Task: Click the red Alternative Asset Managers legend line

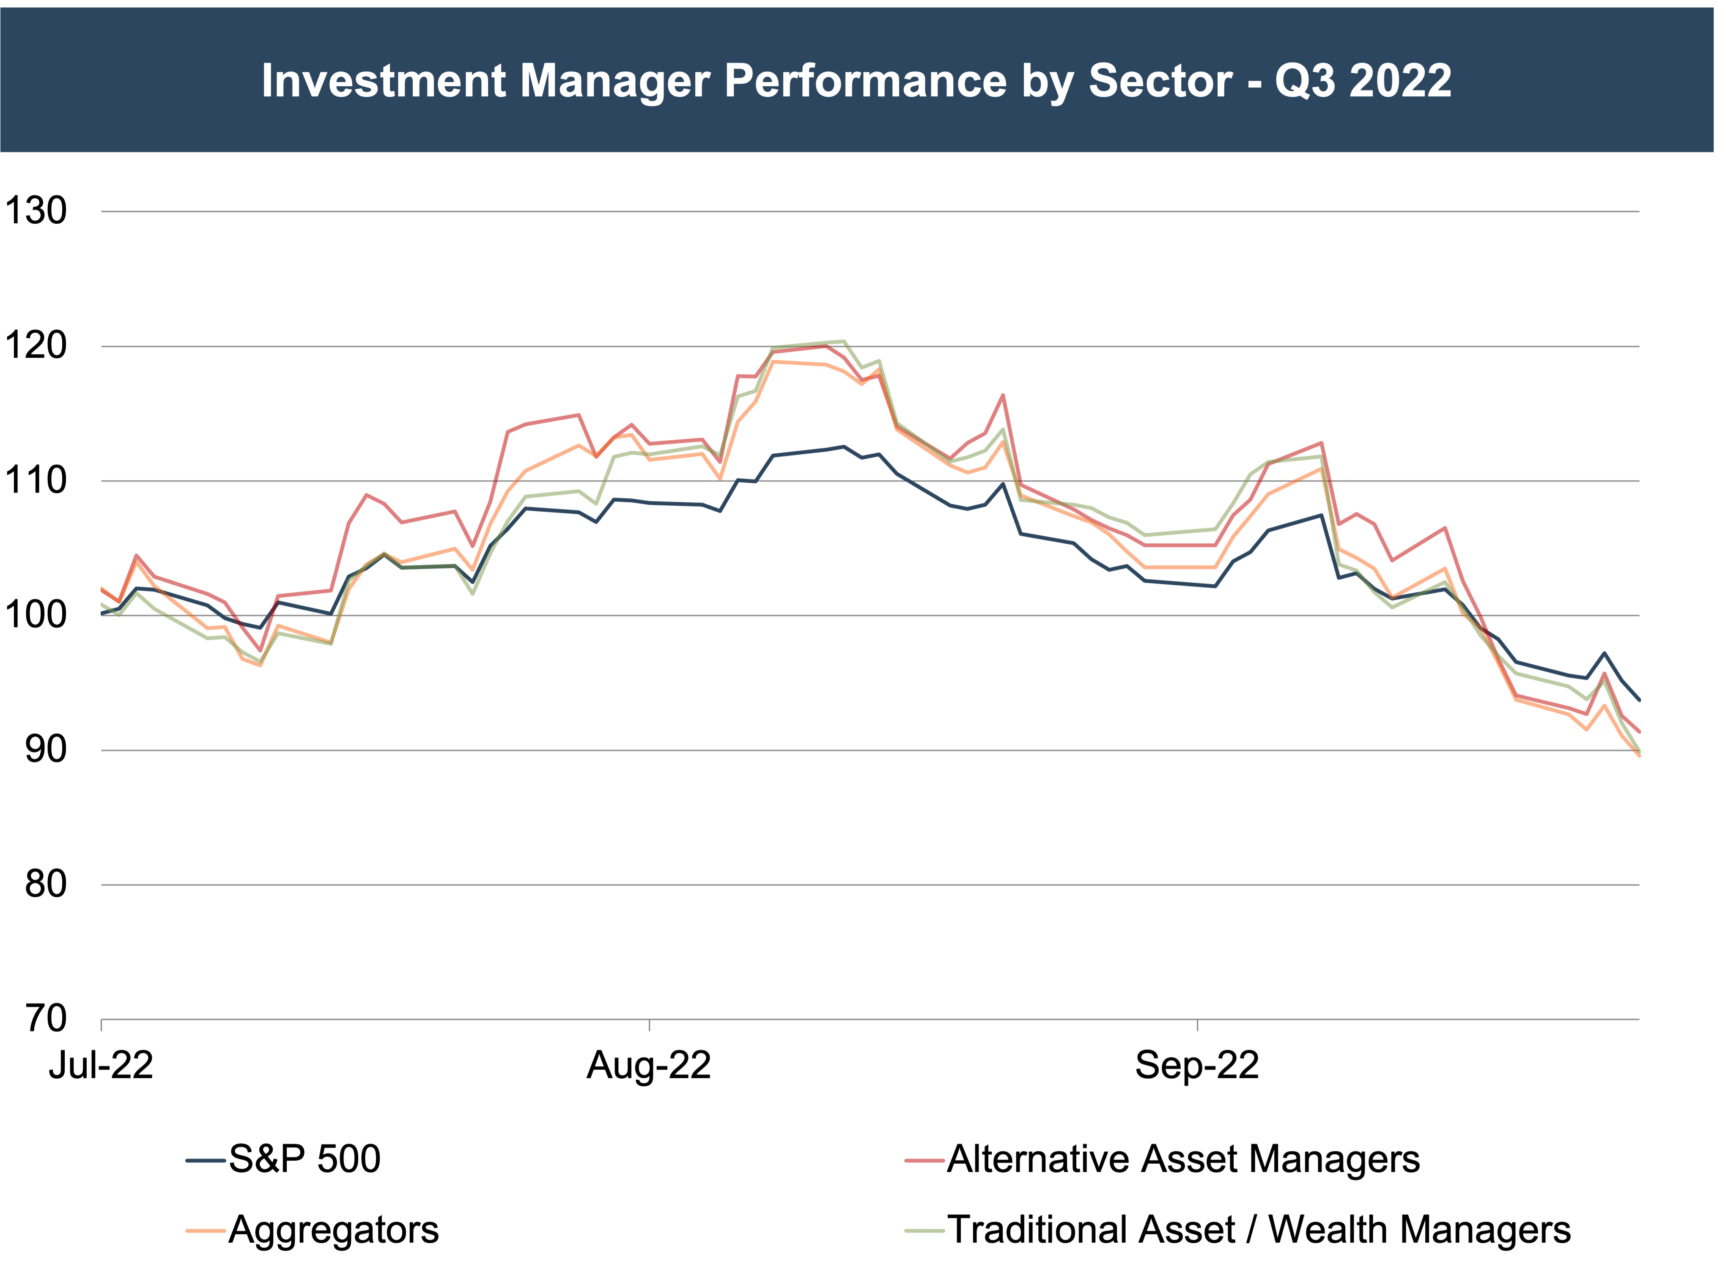Action: tap(924, 1160)
